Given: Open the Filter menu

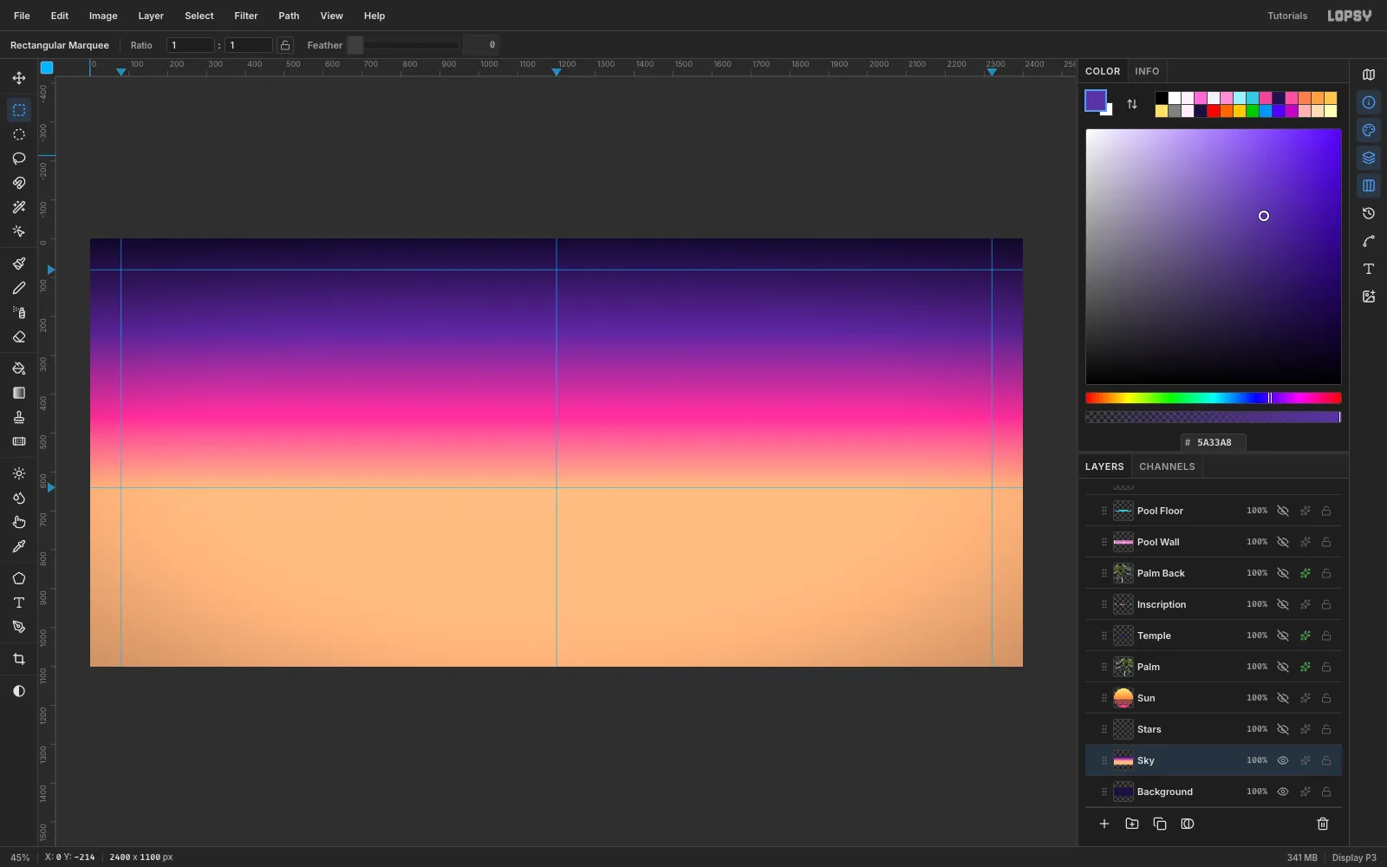Looking at the screenshot, I should [246, 16].
